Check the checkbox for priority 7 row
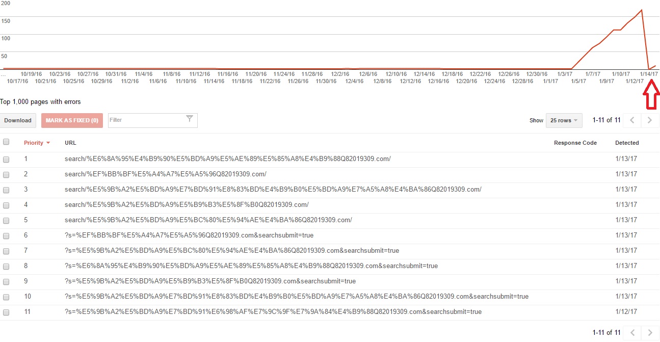 pyautogui.click(x=6, y=251)
